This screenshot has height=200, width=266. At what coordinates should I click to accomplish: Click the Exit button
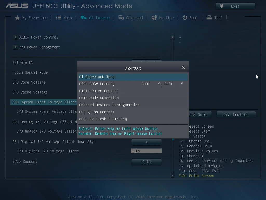(x=235, y=6)
